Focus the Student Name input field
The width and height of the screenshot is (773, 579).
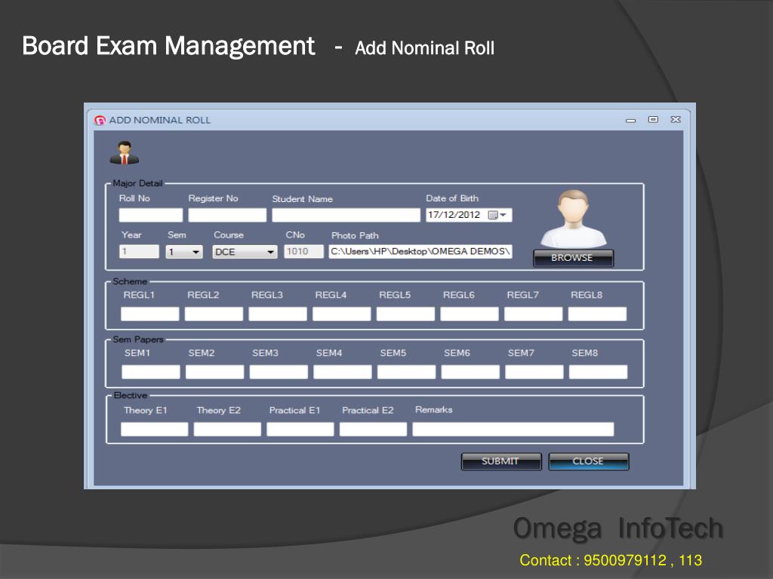click(346, 215)
